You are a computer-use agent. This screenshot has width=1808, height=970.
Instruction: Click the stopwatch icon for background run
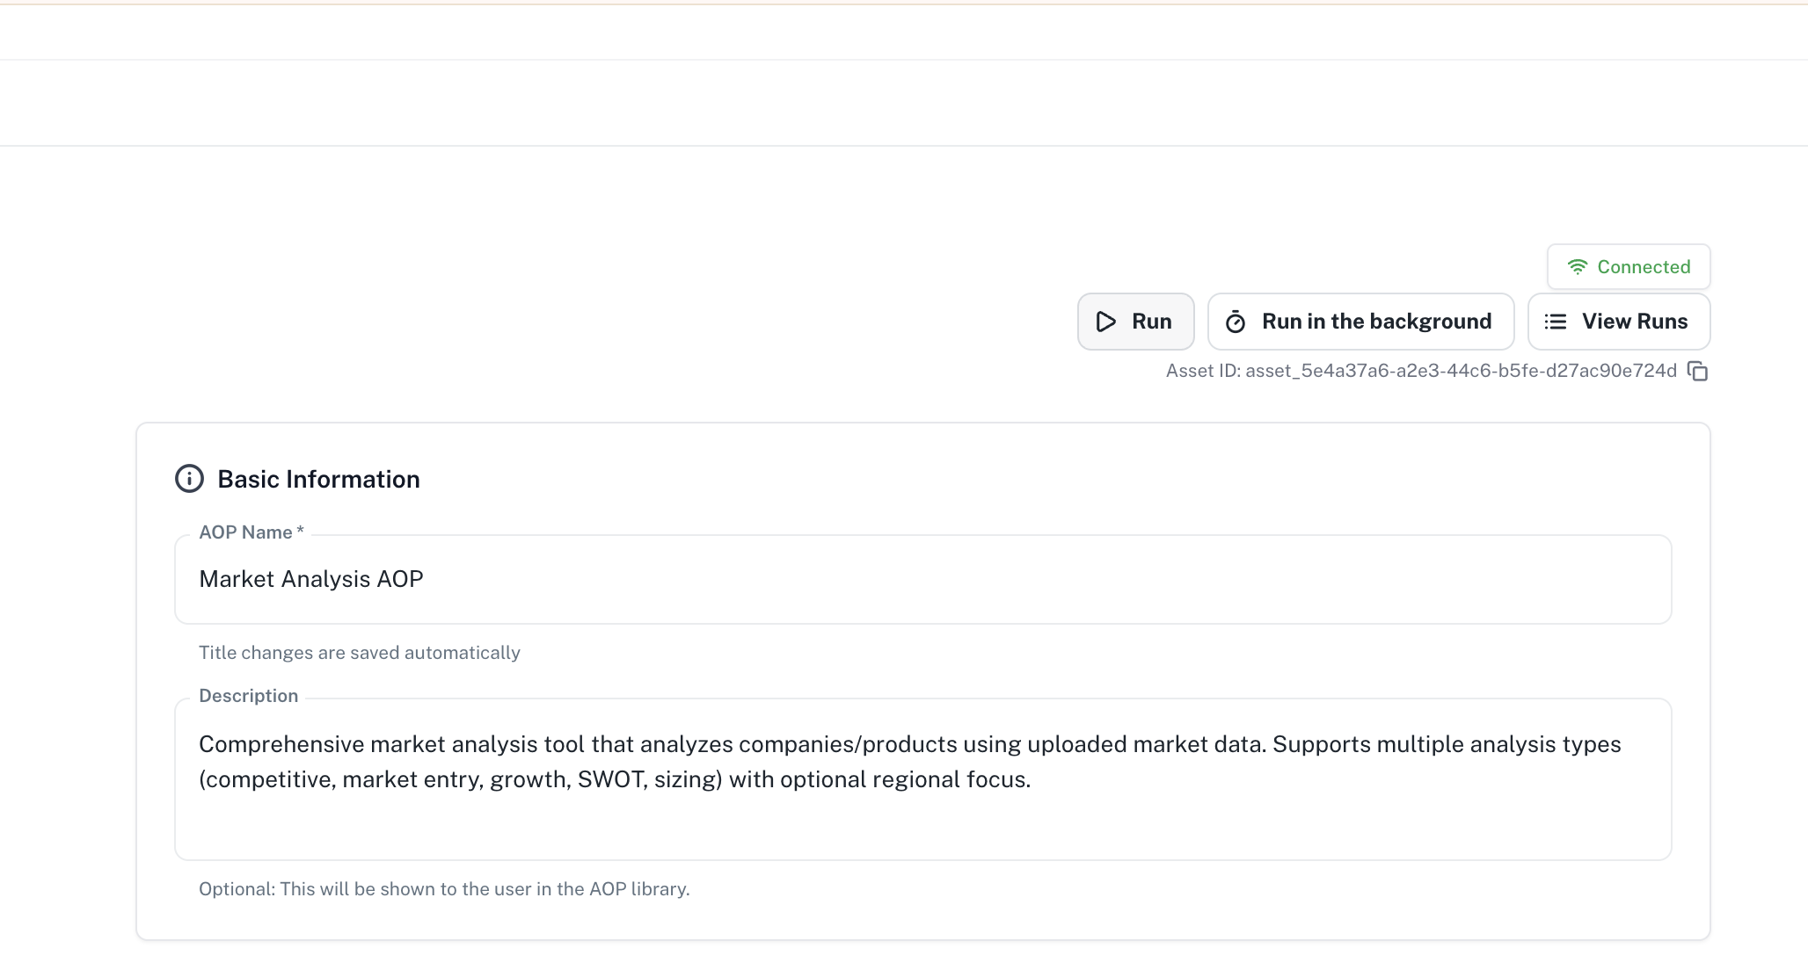tap(1236, 322)
